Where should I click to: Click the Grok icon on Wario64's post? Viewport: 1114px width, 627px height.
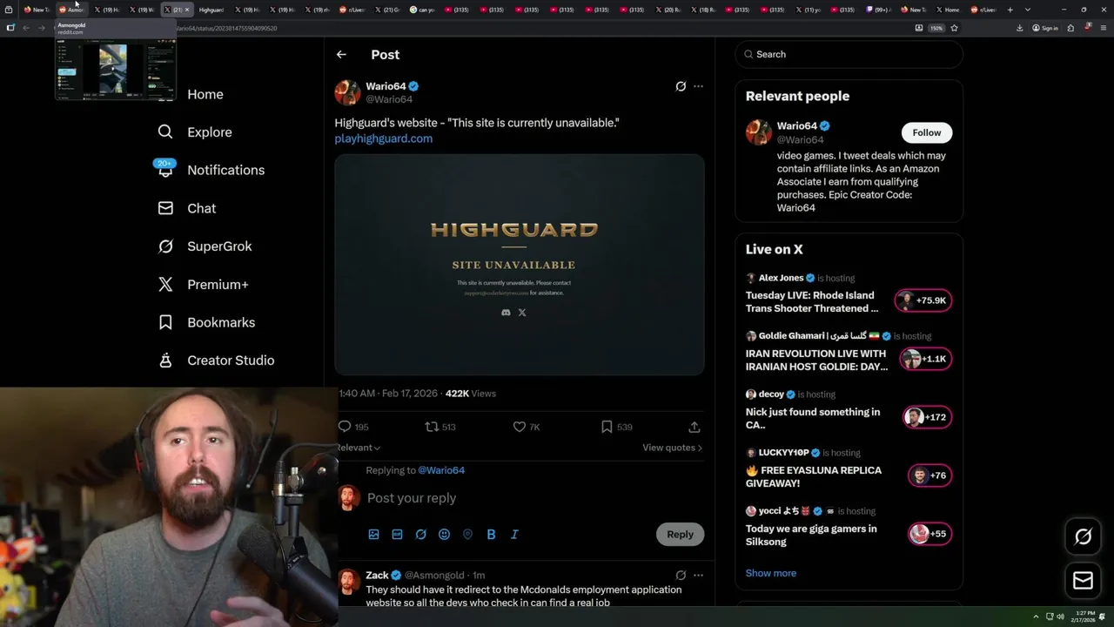[681, 86]
